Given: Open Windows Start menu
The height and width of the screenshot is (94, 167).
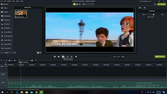Looking at the screenshot, I should tap(2, 92).
